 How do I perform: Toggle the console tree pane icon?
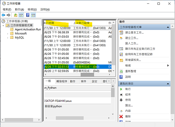click(21, 15)
